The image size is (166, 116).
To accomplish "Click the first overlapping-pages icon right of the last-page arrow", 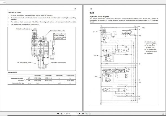I will (x=86, y=114).
